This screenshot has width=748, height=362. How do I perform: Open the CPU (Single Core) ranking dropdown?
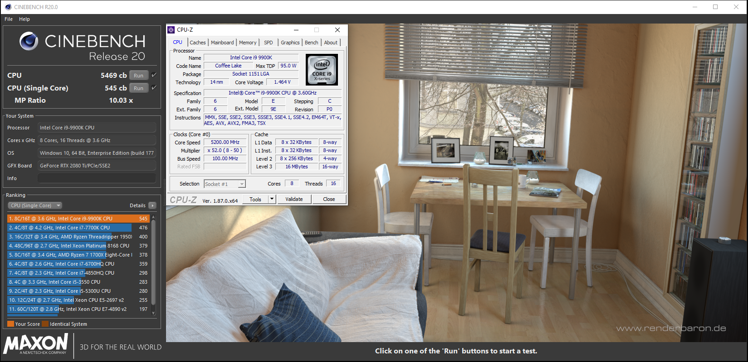coord(34,205)
